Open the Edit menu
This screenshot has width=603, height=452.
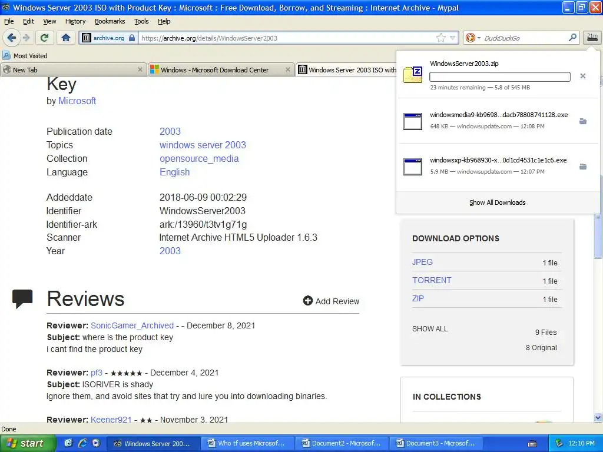28,21
